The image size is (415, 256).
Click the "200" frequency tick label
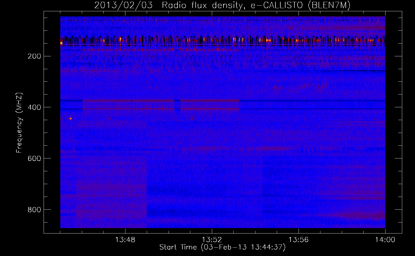coord(34,56)
